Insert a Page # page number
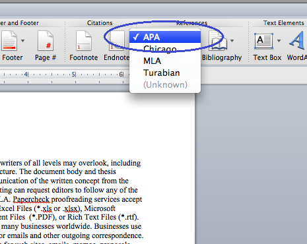The image size is (307, 244). click(46, 41)
